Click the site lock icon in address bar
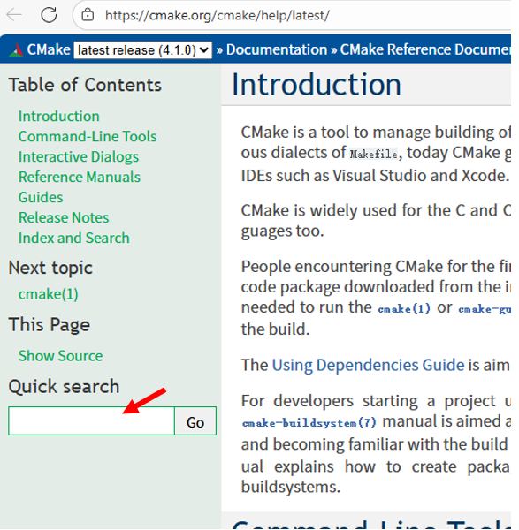 pos(88,15)
